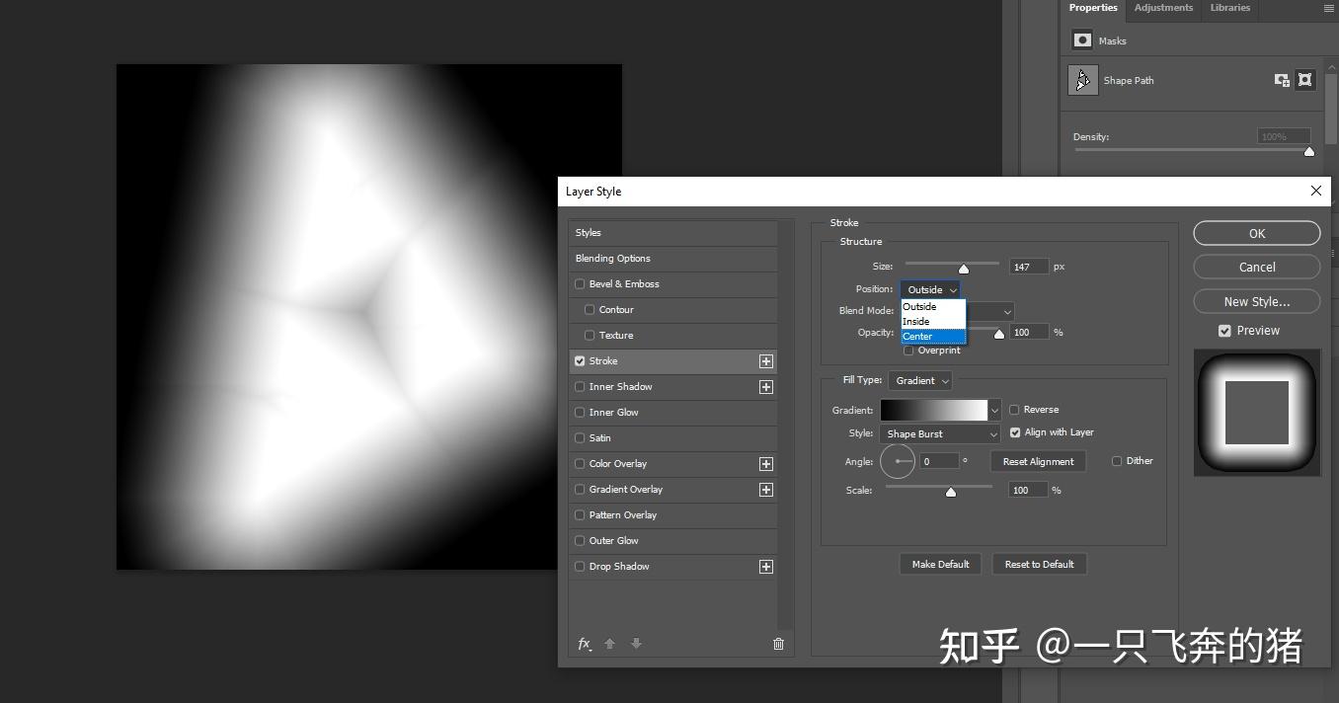Move the effect up using the up arrow
This screenshot has width=1339, height=703.
click(609, 644)
